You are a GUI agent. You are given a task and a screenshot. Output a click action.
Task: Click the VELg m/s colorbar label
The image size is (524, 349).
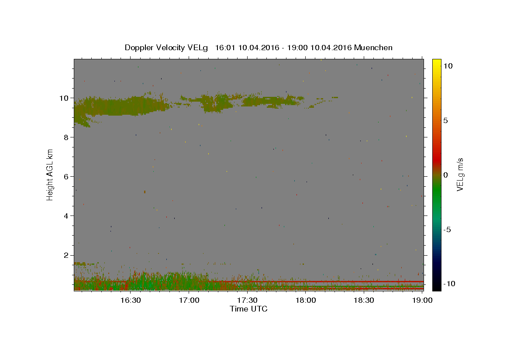tap(460, 174)
